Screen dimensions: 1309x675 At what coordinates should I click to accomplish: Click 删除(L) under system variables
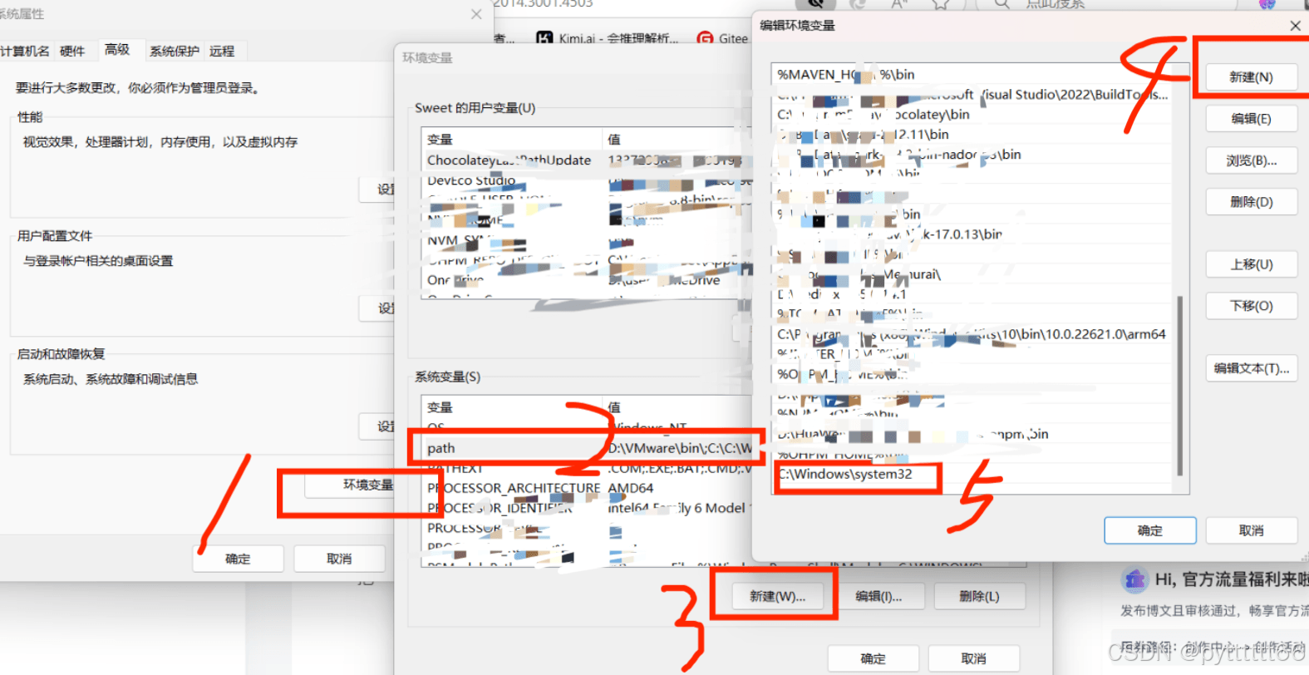(979, 597)
